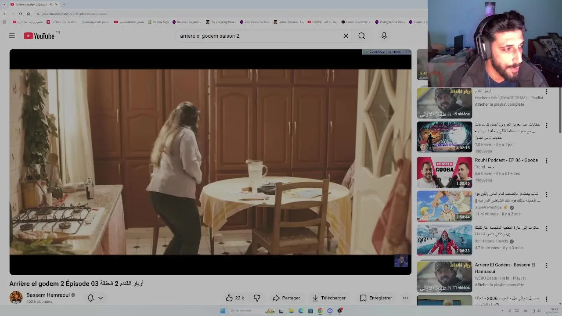The width and height of the screenshot is (562, 316).
Task: Open the 2:54:44 SupeR PrestigE anime video thumbnail
Action: coord(444,206)
